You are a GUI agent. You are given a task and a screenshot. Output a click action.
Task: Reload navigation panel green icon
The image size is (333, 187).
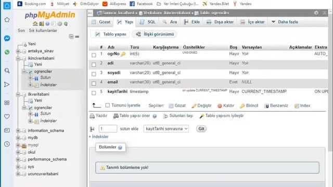coord(66,24)
